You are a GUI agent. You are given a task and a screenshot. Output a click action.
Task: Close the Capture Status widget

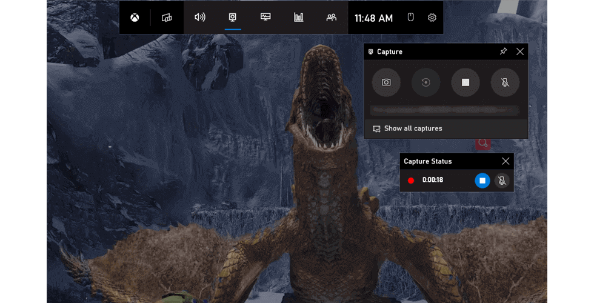[506, 161]
